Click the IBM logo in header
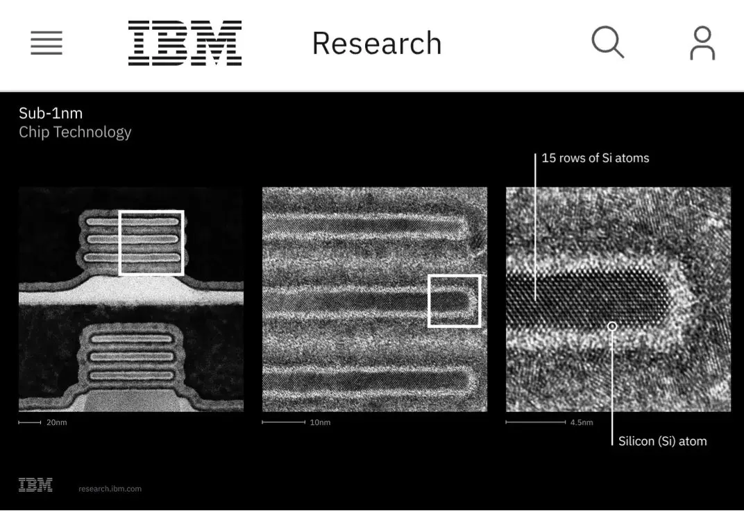744x511 pixels. pos(185,43)
